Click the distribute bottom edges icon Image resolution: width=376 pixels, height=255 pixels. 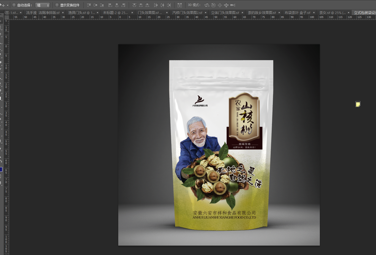click(x=147, y=5)
